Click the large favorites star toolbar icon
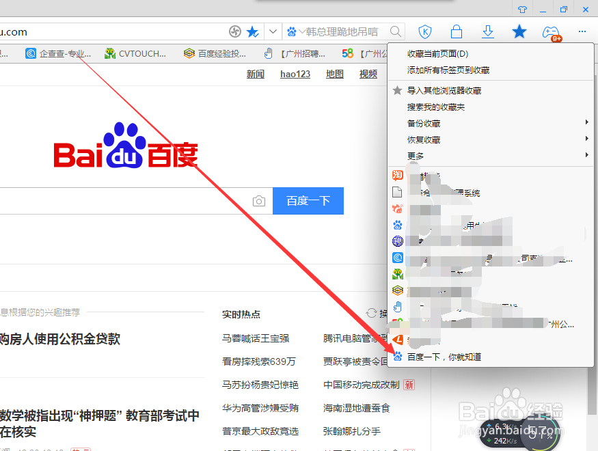598x451 pixels. click(519, 31)
